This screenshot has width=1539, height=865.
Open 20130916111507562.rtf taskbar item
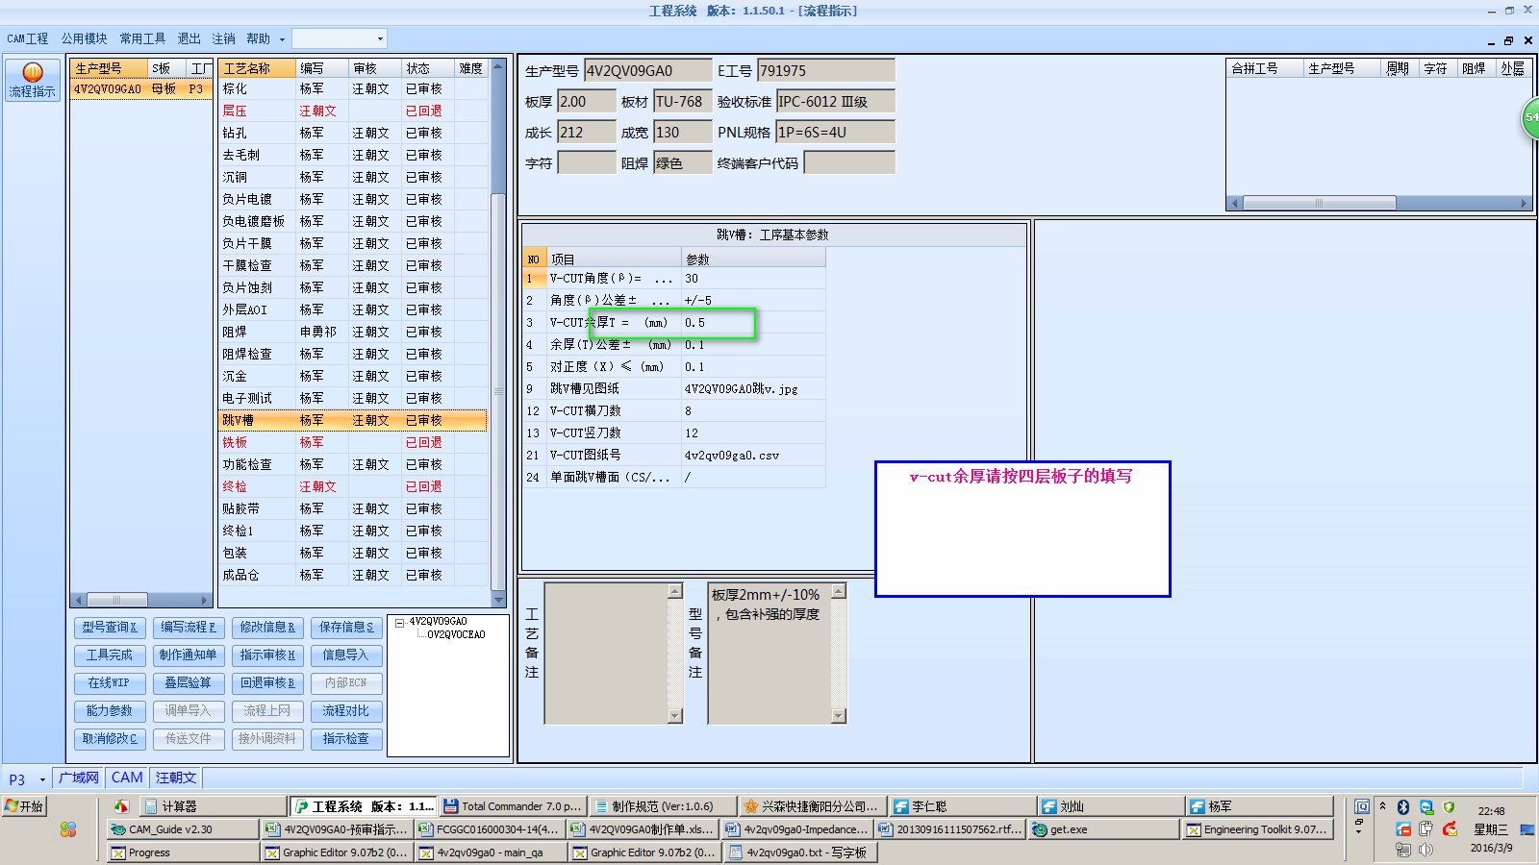(x=950, y=829)
